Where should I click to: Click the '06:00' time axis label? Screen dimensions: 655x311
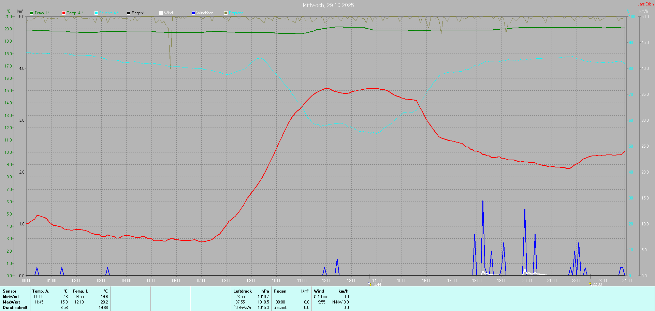[x=177, y=281]
